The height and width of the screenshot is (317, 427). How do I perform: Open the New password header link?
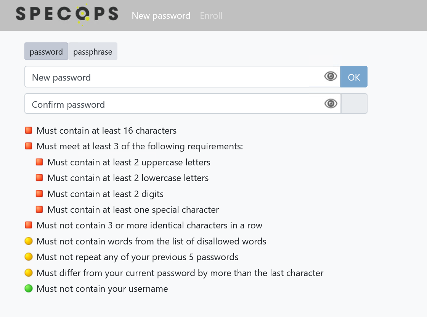[161, 16]
